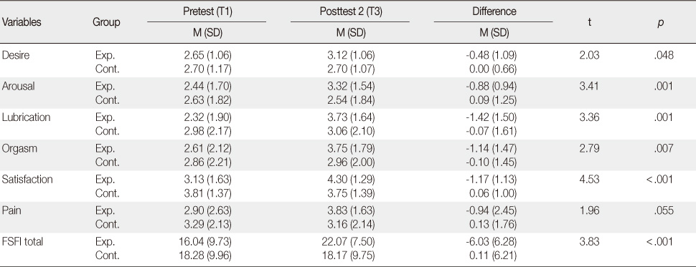This screenshot has width=696, height=267.
Task: Select the Satisfaction row label
Action: pos(27,180)
